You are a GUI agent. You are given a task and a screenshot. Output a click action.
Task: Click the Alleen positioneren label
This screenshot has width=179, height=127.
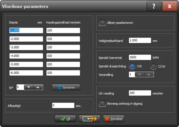coord(120,23)
